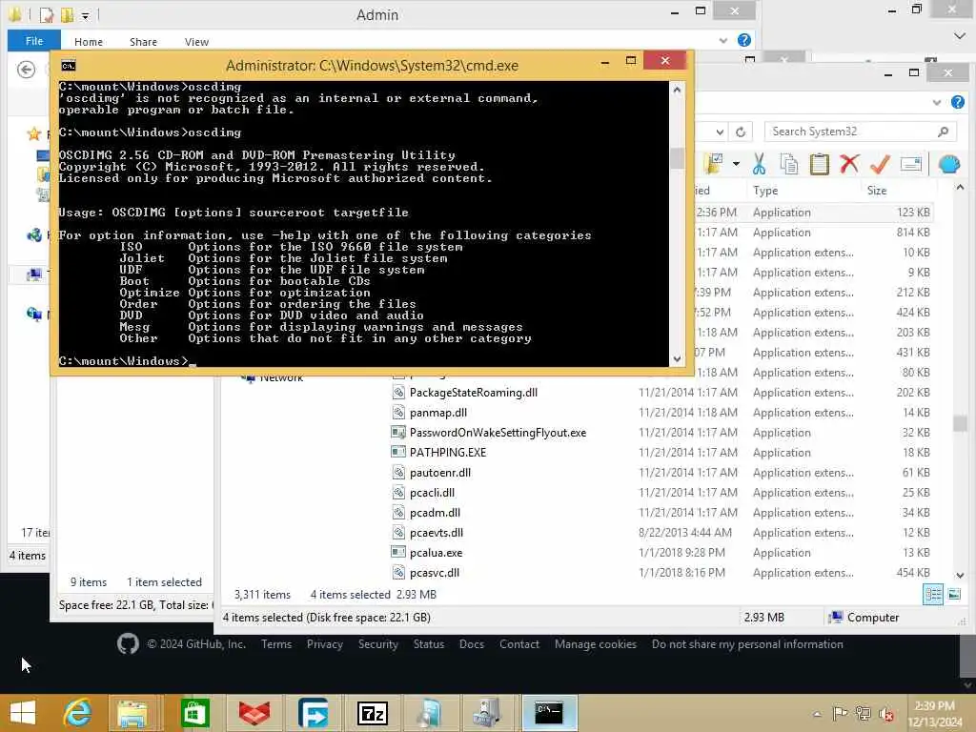Select pcaevts.dll file
The height and width of the screenshot is (732, 976).
[x=437, y=532]
